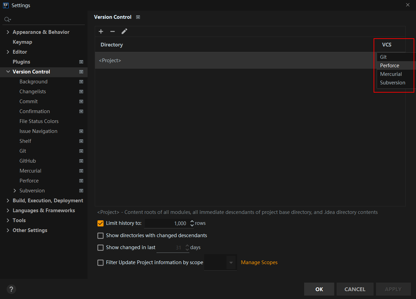This screenshot has height=299, width=416.
Task: Open Plugins settings page
Action: point(21,62)
